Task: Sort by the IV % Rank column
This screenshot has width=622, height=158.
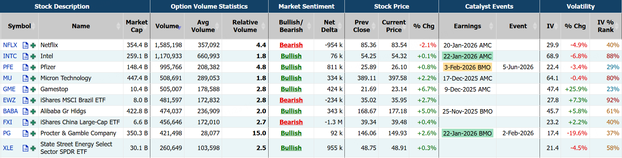Action: (605, 26)
